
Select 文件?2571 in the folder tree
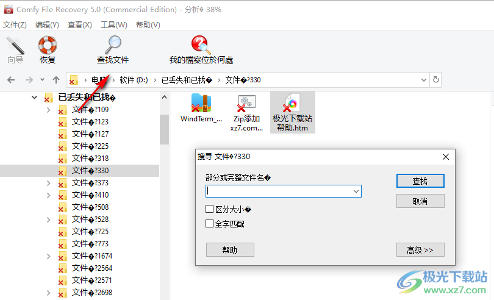(91, 280)
